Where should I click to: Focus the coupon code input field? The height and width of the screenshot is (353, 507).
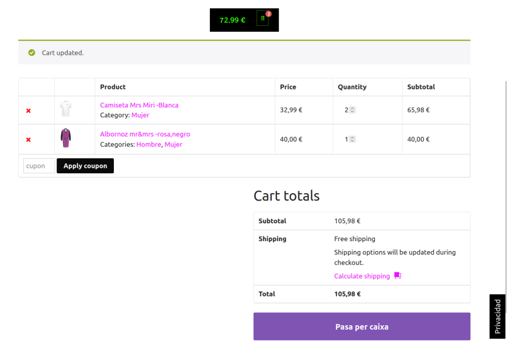point(39,166)
